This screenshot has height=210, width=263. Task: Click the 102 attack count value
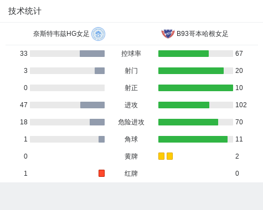tap(241, 105)
